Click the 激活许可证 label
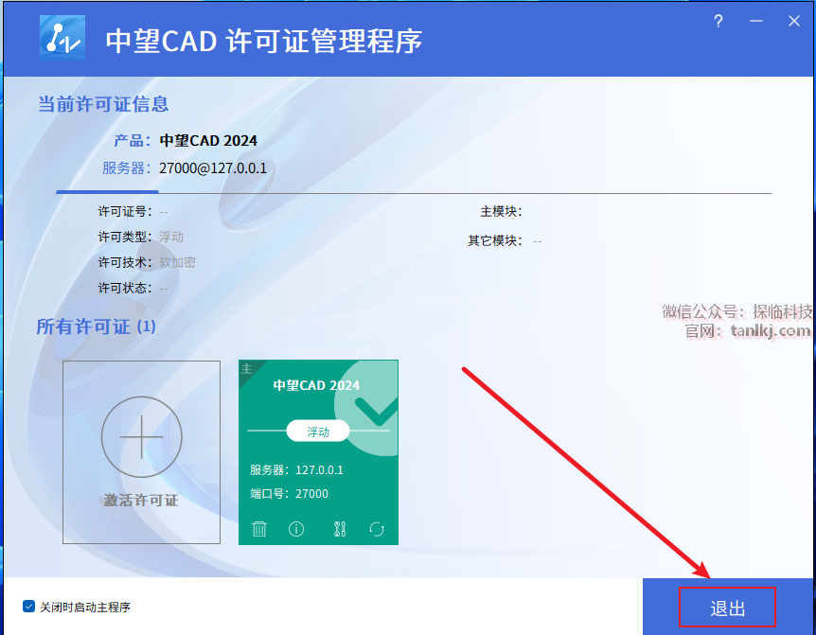The width and height of the screenshot is (816, 635). (141, 501)
